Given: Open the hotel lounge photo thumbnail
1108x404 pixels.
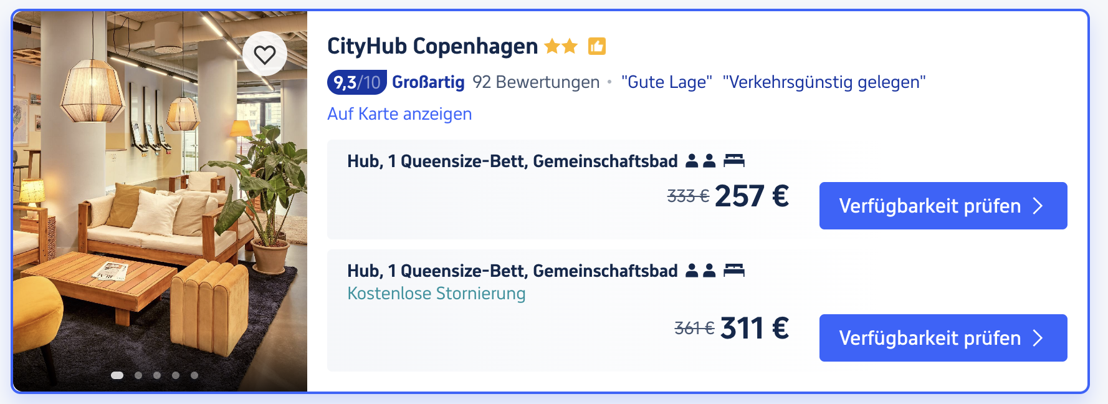Looking at the screenshot, I should [x=160, y=201].
